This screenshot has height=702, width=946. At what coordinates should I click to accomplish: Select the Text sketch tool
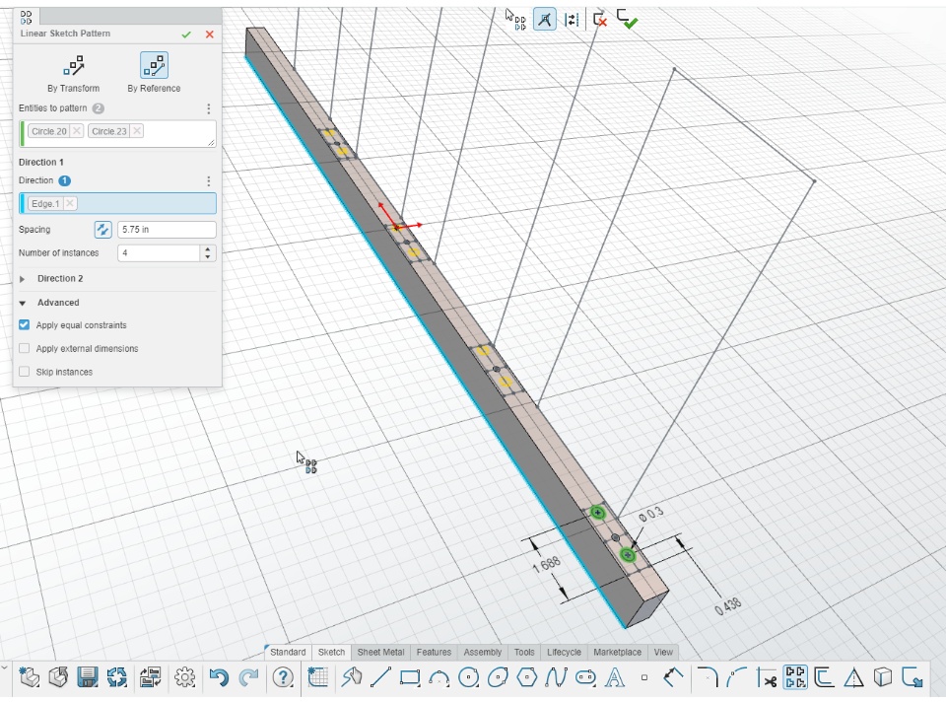[615, 677]
